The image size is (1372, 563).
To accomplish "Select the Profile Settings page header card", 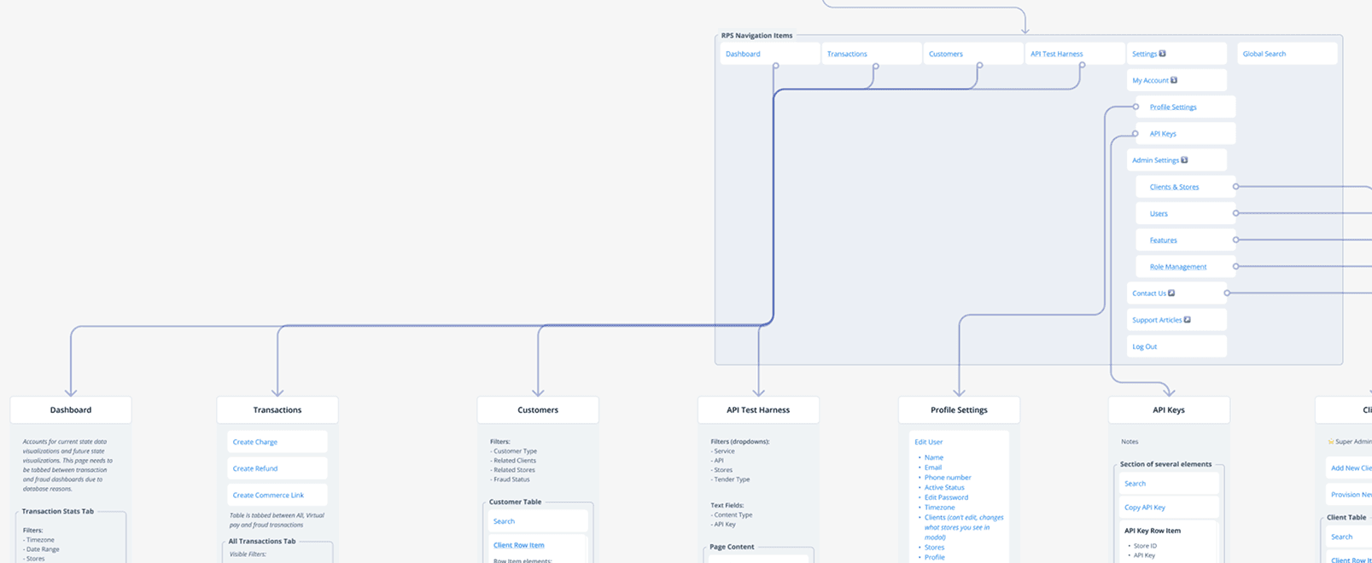I will (x=959, y=410).
